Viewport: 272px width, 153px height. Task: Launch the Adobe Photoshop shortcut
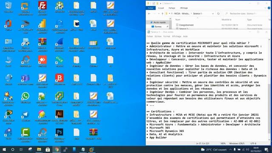[x=59, y=135]
